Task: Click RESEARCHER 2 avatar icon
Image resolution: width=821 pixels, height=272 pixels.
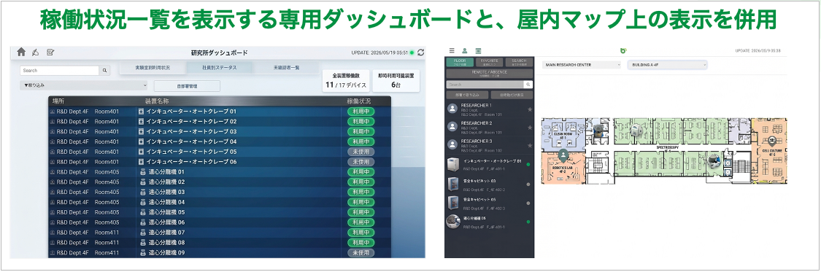Action: [x=452, y=127]
